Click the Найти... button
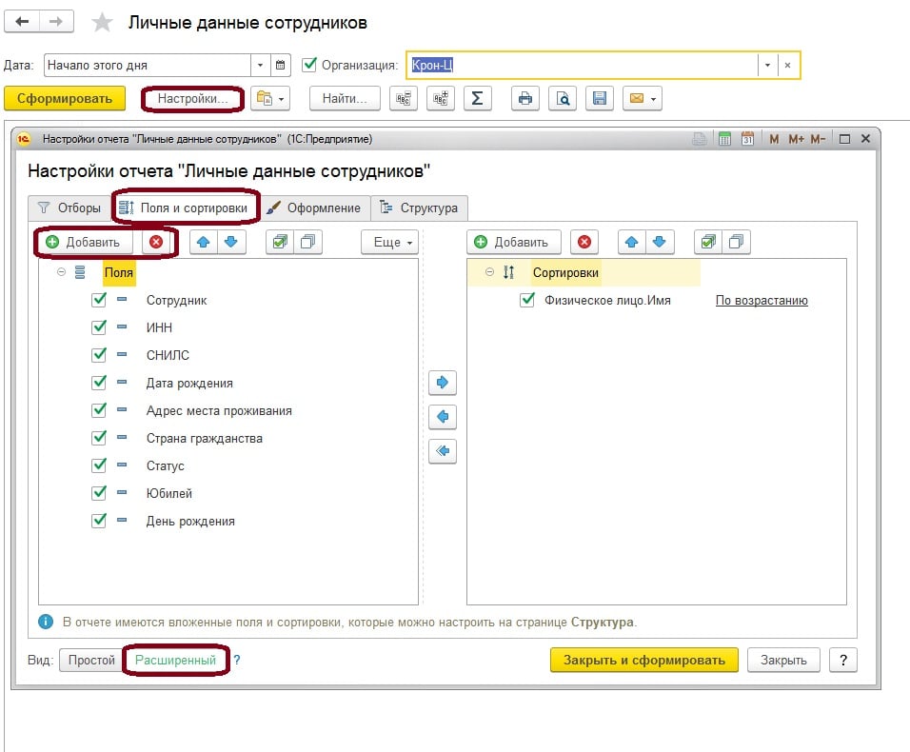 coord(345,99)
